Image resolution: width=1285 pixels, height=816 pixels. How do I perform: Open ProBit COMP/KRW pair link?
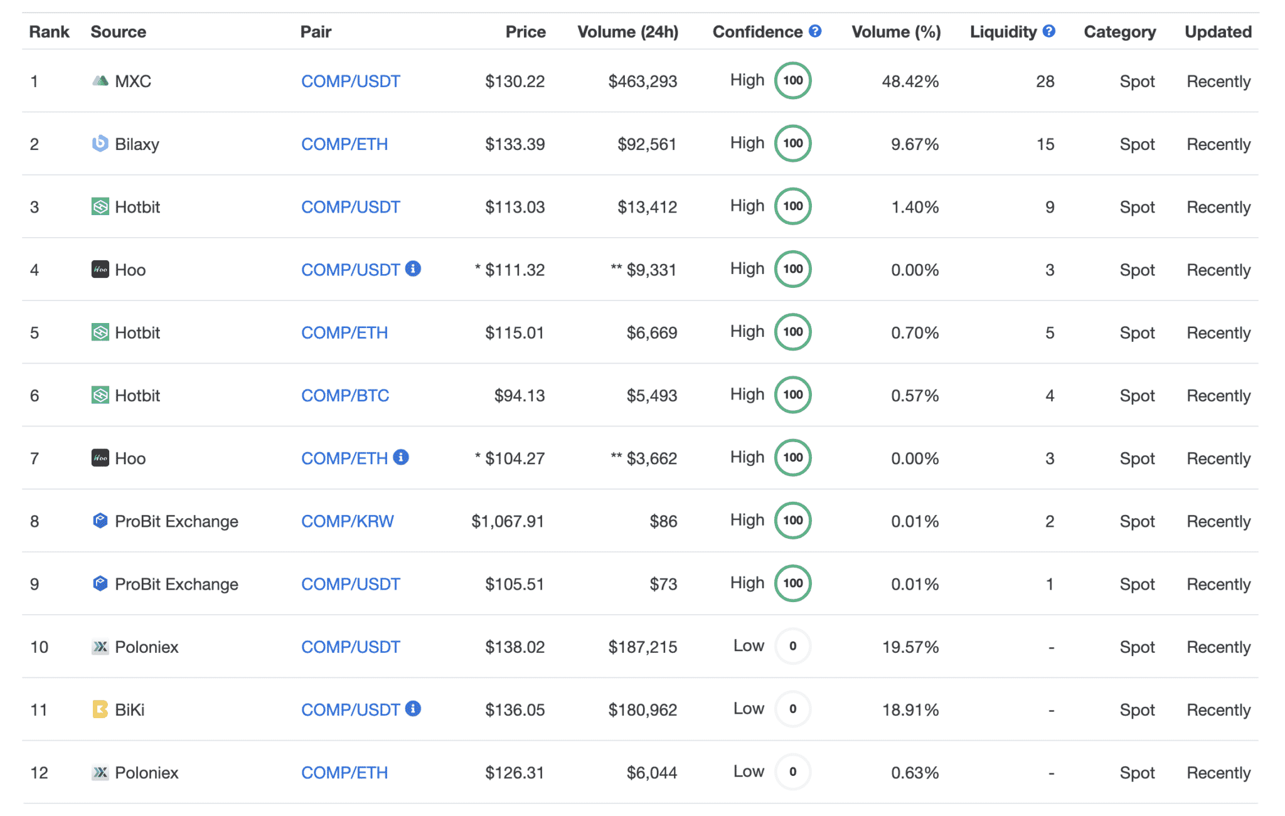(x=348, y=521)
